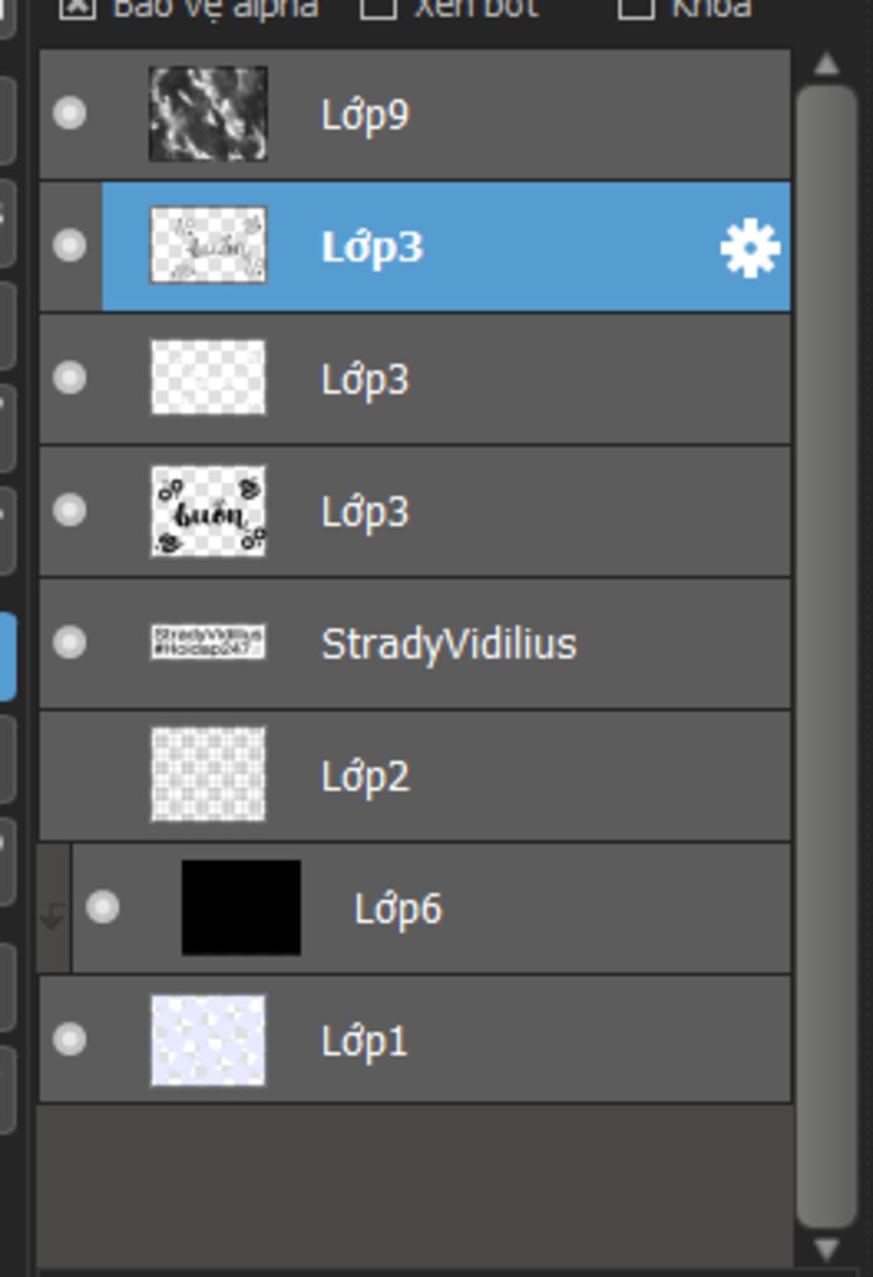Screen dimensions: 873x1277
Task: Click the clipping arrow icon beside Lớp6
Action: [x=53, y=917]
